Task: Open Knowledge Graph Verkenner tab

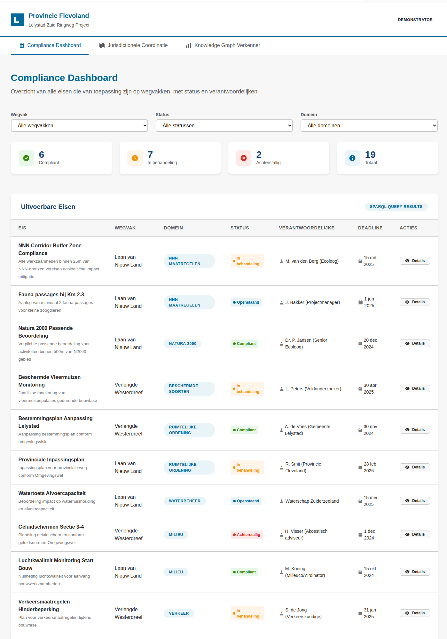Action: pyautogui.click(x=223, y=45)
